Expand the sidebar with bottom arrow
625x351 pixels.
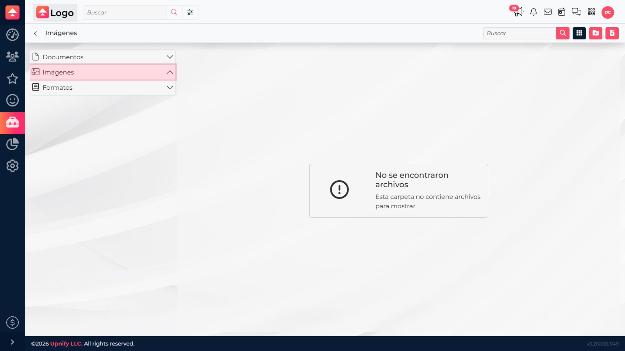[12, 342]
